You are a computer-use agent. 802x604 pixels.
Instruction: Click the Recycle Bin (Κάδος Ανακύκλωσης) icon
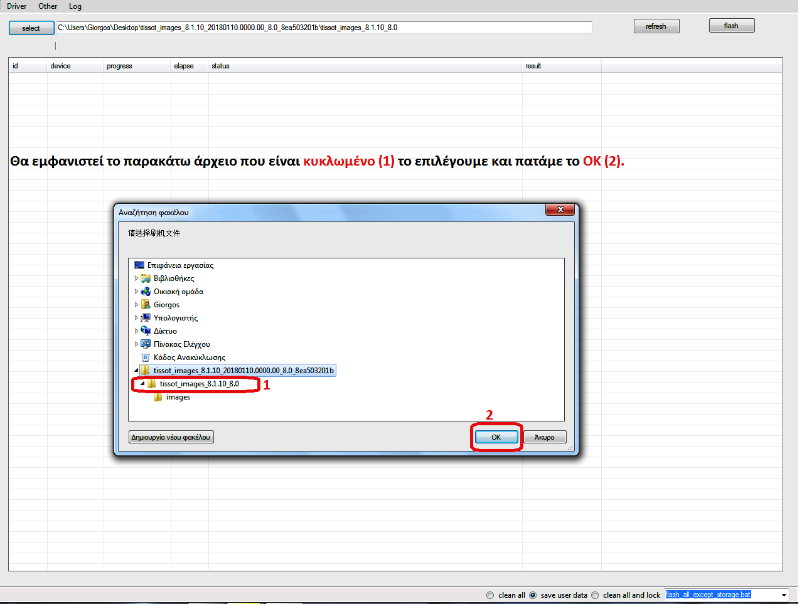(x=146, y=358)
